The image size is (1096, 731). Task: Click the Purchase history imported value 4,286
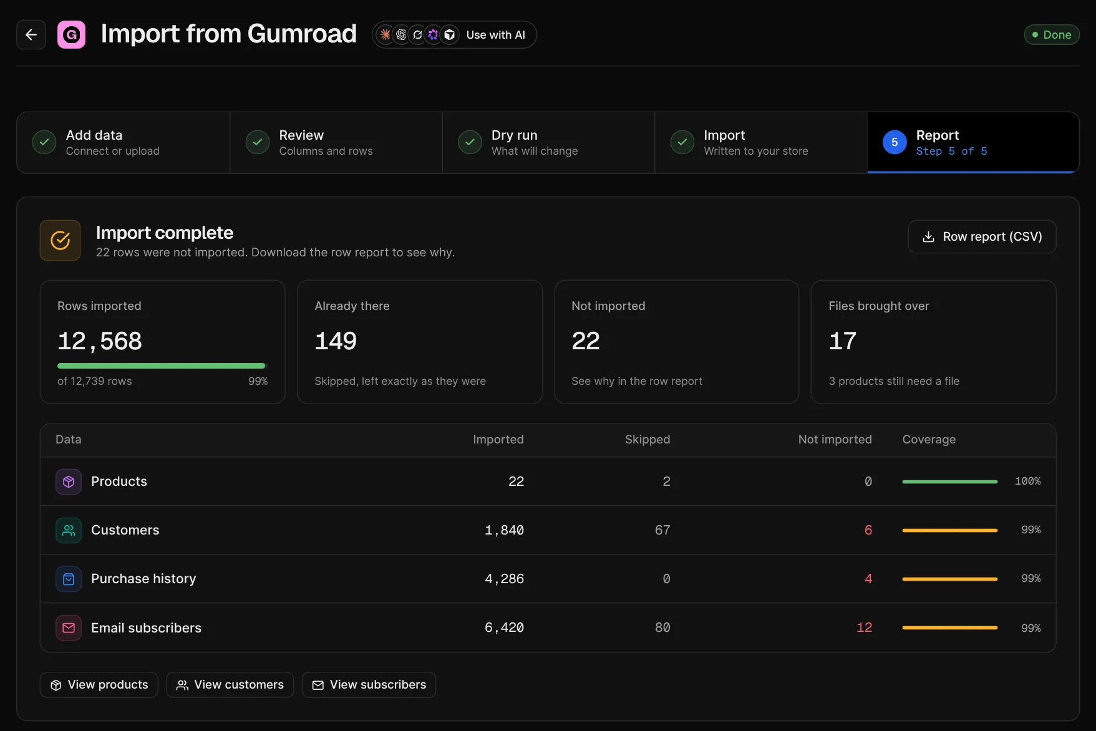(x=504, y=579)
